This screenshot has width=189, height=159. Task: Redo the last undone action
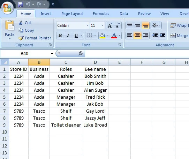(x=39, y=5)
